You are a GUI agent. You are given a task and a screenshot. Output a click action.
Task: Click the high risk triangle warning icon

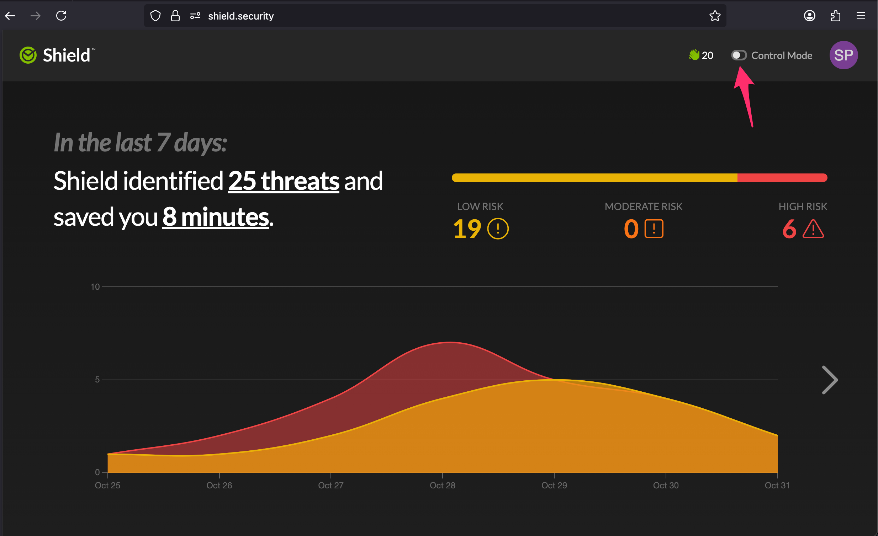pyautogui.click(x=813, y=229)
